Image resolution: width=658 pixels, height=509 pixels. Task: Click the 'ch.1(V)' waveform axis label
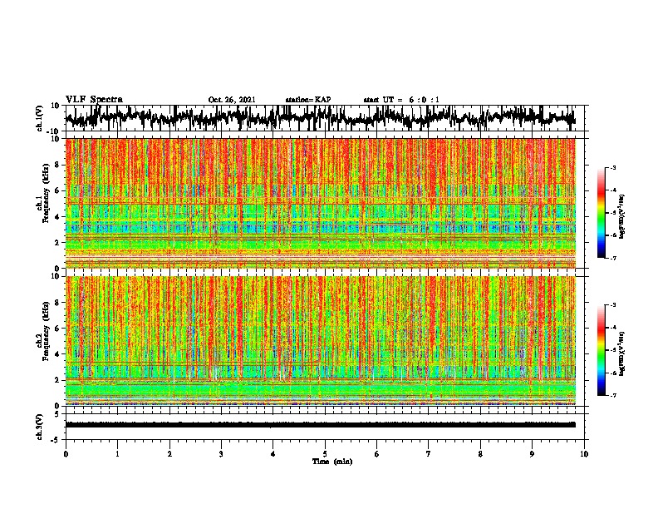[40, 118]
